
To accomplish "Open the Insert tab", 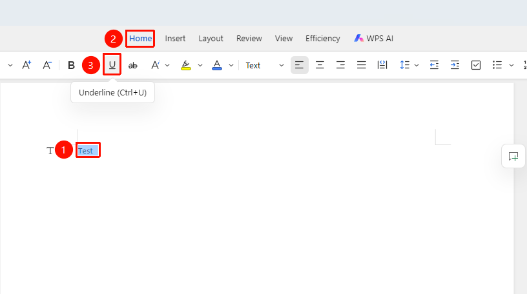I will pyautogui.click(x=175, y=39).
